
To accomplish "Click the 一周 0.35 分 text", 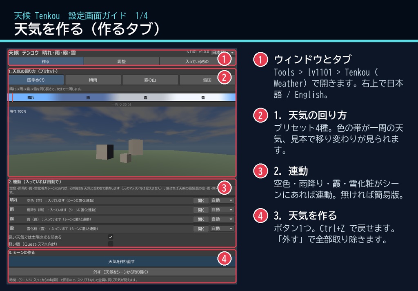I will [x=122, y=104].
